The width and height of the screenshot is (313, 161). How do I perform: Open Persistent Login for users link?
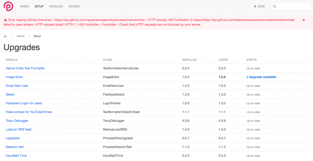24,103
